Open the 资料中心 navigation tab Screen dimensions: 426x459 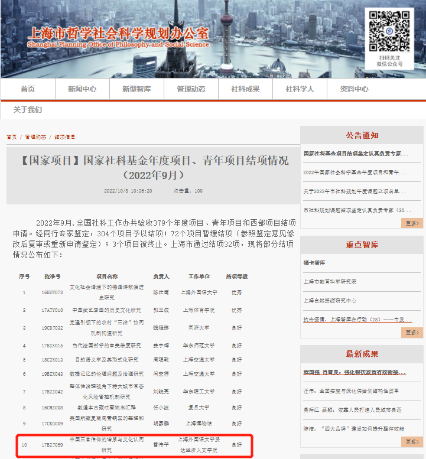pyautogui.click(x=354, y=89)
